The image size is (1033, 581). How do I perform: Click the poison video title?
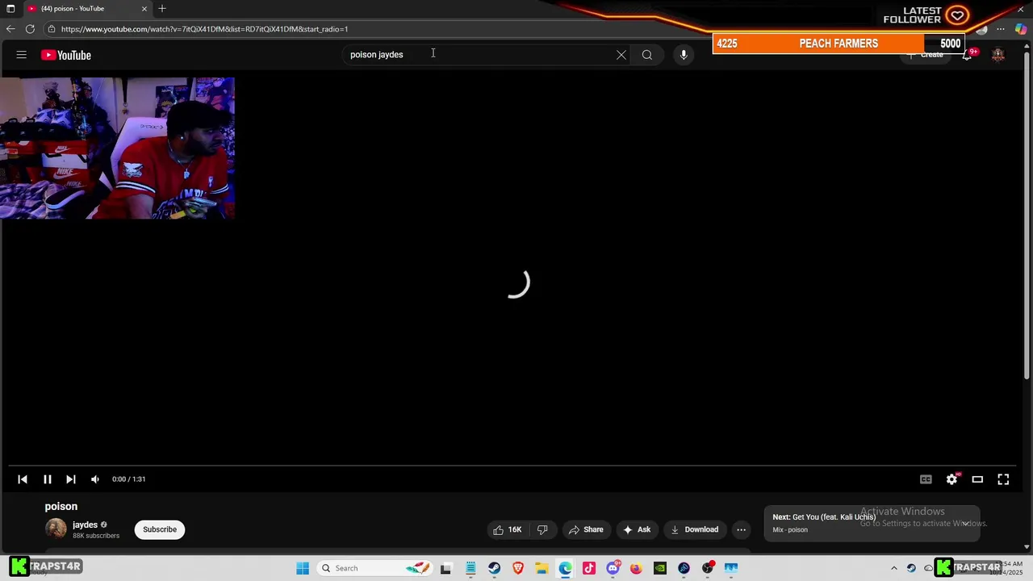(61, 507)
